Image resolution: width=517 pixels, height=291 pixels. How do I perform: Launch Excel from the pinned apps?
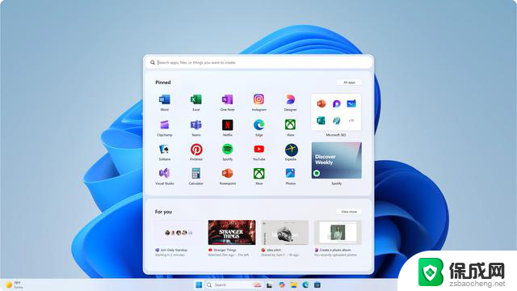pyautogui.click(x=195, y=99)
